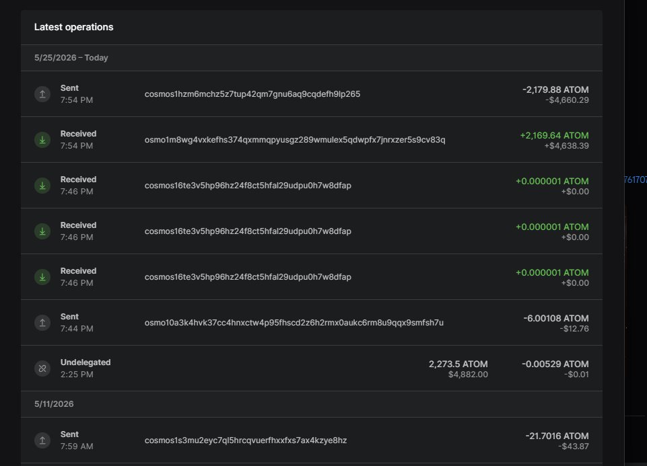
Task: Click the Latest operations heading
Action: click(x=73, y=27)
